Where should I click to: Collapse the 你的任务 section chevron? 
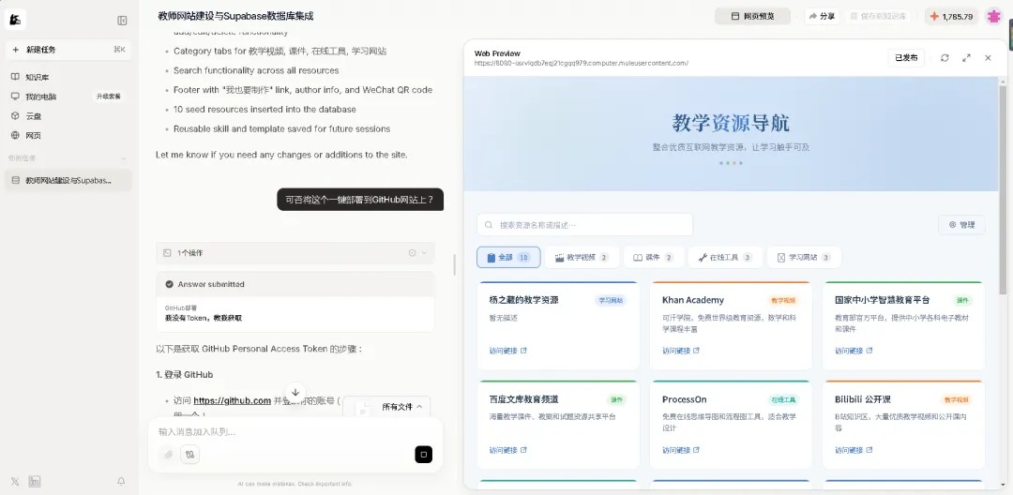(124, 158)
